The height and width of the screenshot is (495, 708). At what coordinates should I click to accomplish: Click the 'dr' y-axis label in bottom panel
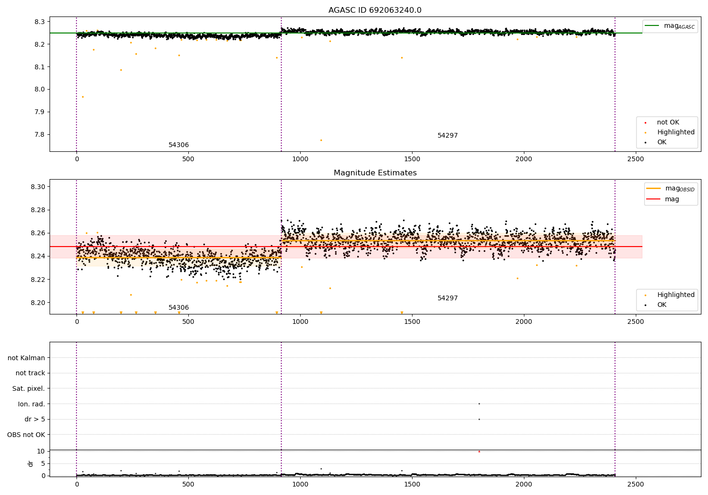click(x=31, y=464)
